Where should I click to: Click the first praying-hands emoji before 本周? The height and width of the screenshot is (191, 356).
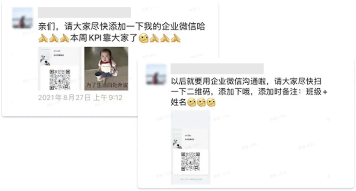click(x=43, y=38)
